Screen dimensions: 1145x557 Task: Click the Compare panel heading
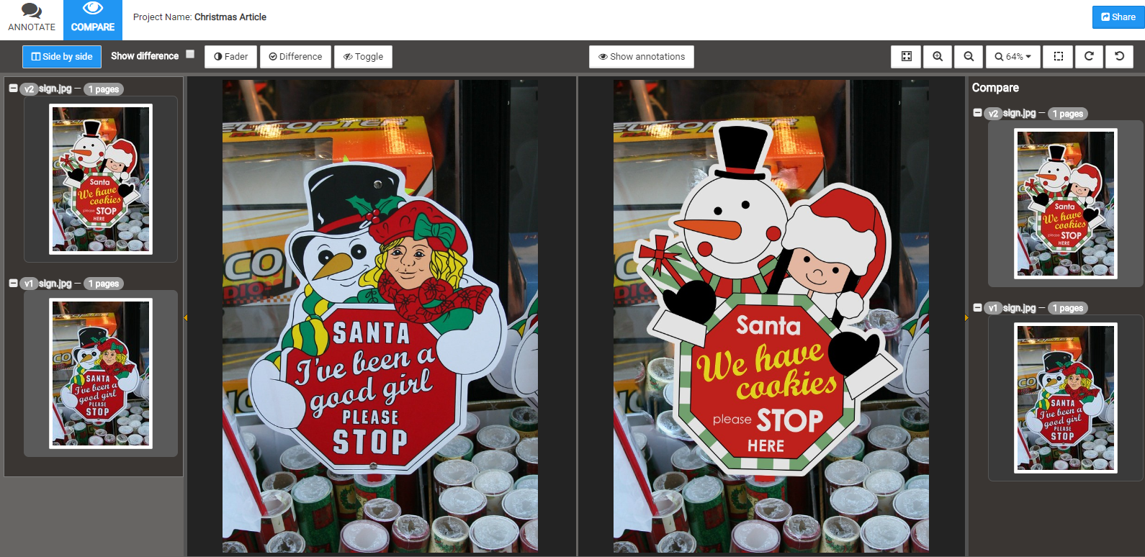pos(995,88)
